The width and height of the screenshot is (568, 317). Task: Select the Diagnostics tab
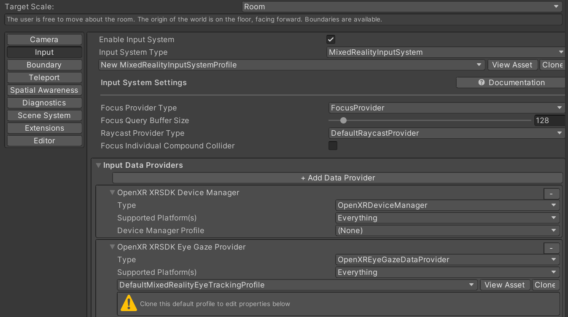point(44,102)
